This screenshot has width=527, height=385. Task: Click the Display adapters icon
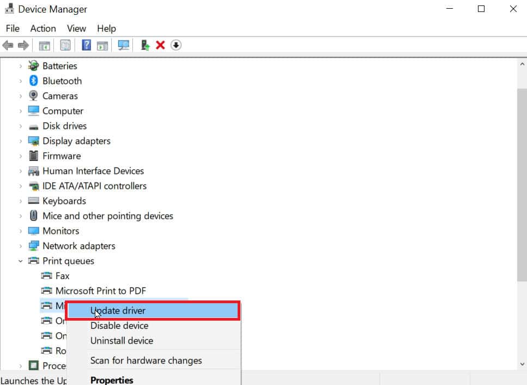[34, 141]
